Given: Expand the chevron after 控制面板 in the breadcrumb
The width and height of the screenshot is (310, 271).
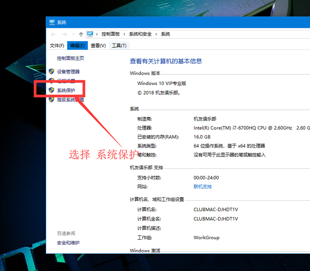Looking at the screenshot, I should [x=124, y=34].
